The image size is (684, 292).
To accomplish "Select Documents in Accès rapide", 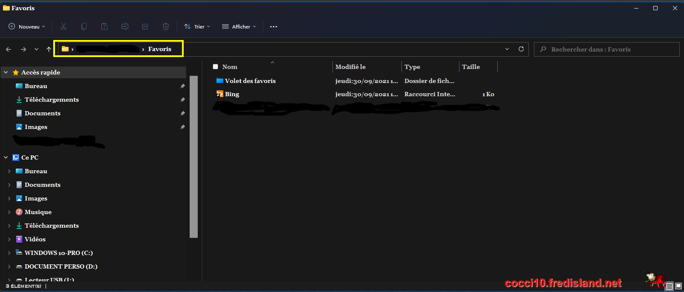I will point(42,113).
